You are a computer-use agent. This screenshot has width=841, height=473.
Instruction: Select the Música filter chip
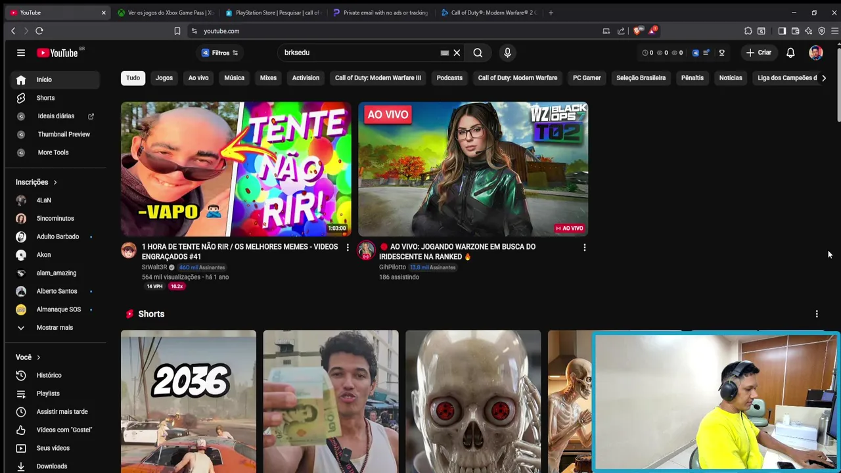234,78
